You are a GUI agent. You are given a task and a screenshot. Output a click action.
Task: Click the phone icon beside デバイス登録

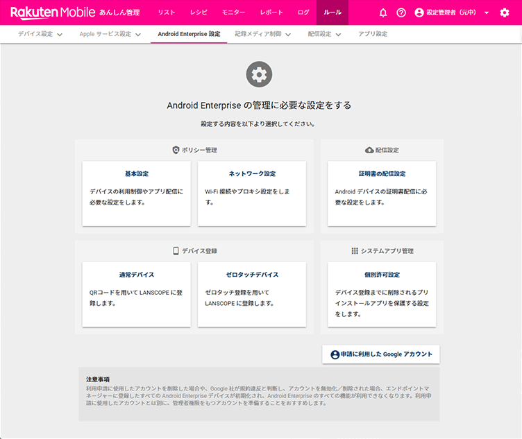[x=176, y=251]
